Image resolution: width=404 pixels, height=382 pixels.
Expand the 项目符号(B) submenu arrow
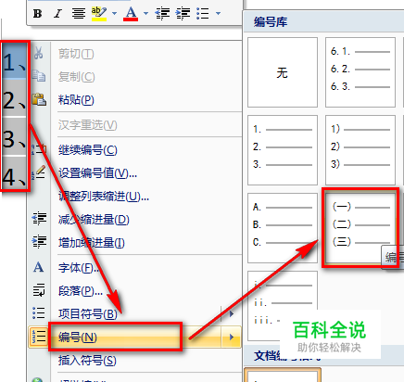click(x=232, y=314)
